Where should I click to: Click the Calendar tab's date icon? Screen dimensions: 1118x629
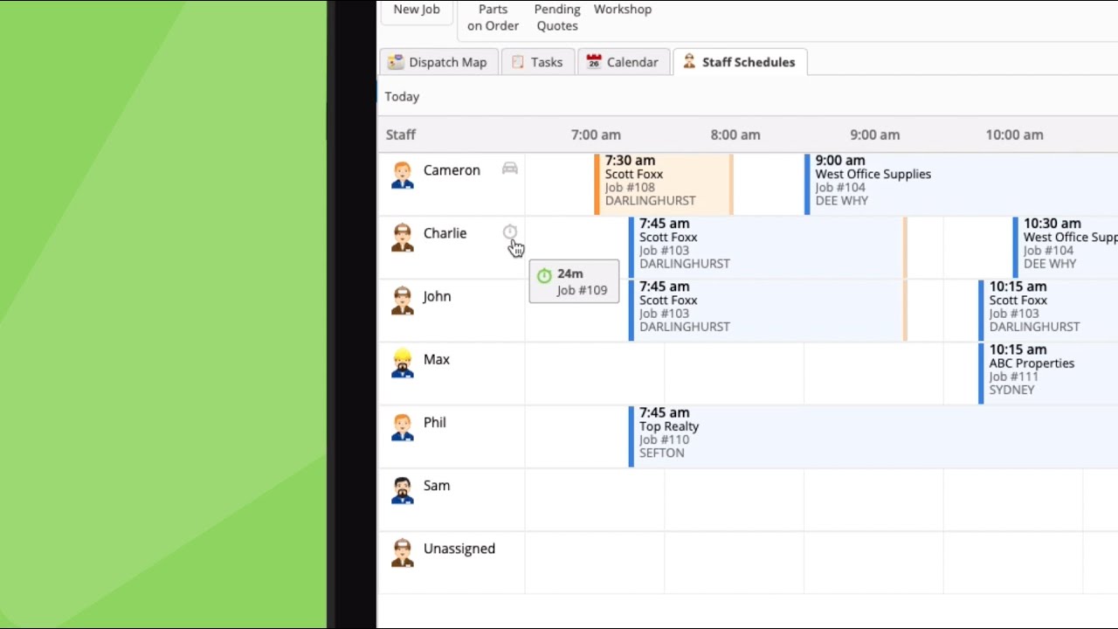pos(594,62)
